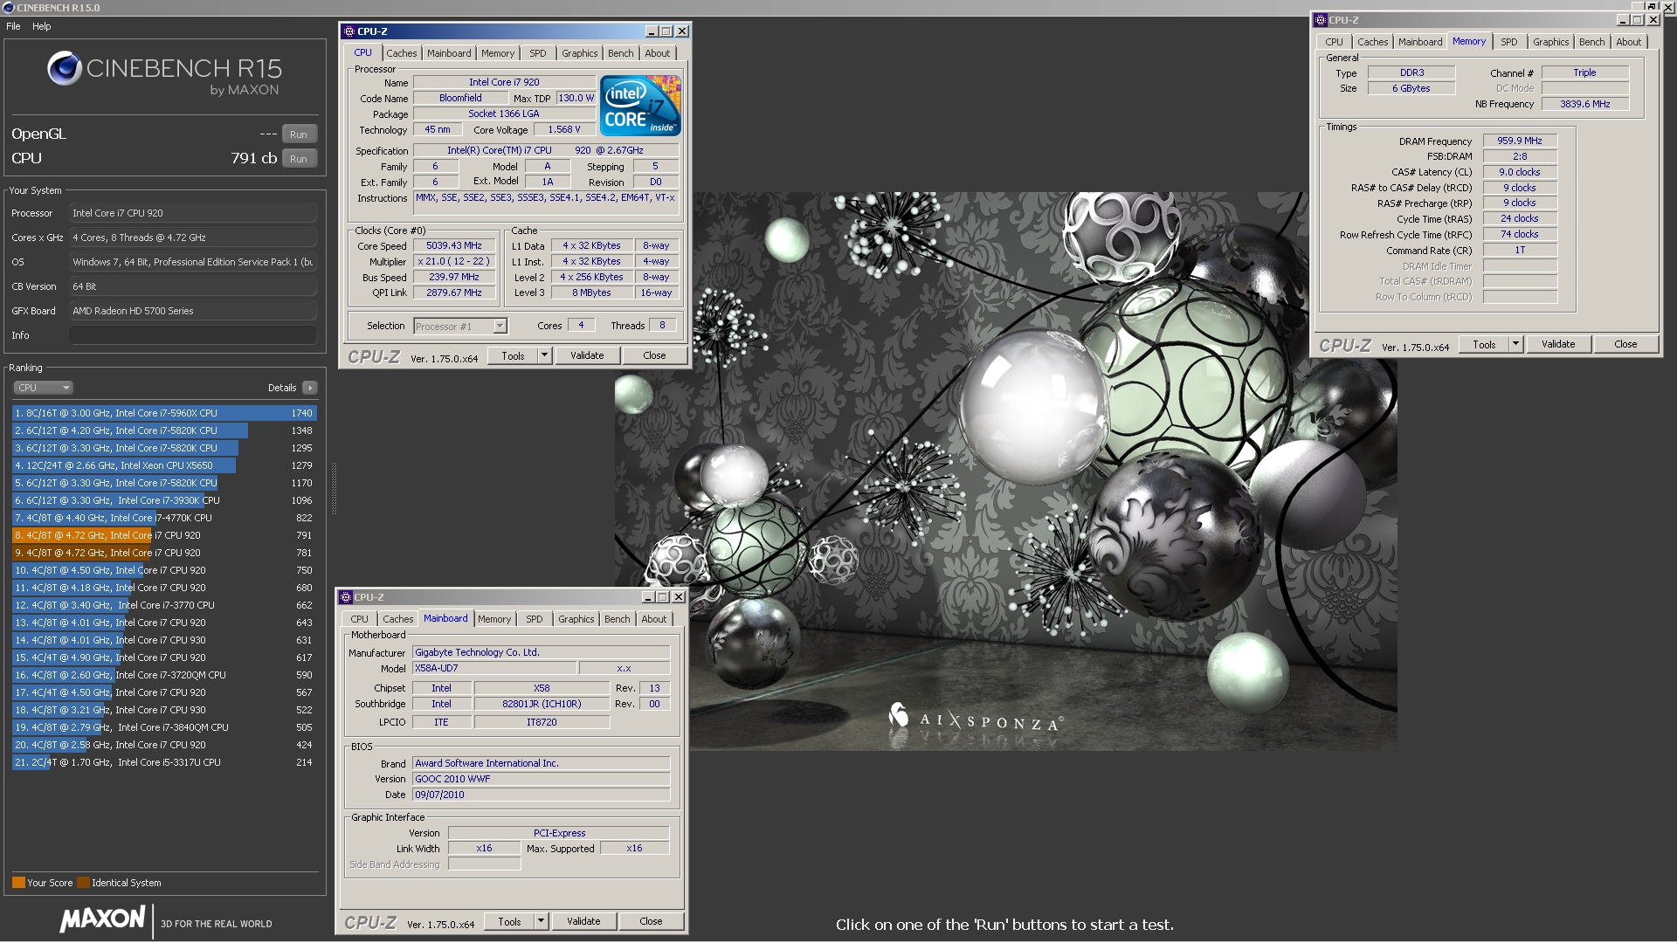Screen dimensions: 1677x943
Task: Open Bench tab in CPU-Z Memory window
Action: (1592, 42)
